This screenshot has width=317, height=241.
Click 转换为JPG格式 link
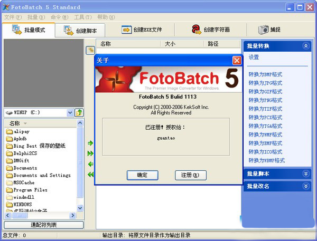265,83
